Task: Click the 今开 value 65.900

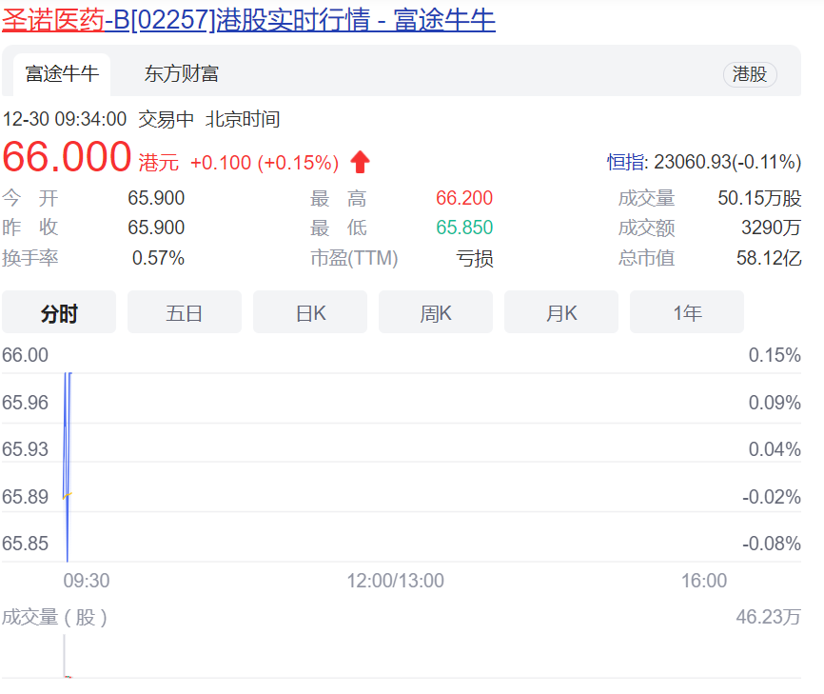Action: pos(156,198)
